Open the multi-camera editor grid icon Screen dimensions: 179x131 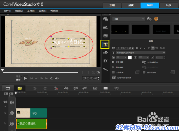tap(106, 88)
